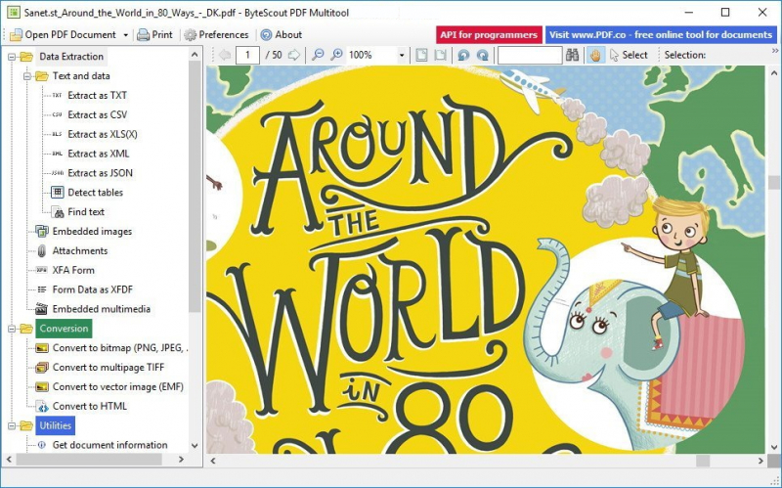
Task: Select Convert to HTML text label
Action: (x=90, y=406)
